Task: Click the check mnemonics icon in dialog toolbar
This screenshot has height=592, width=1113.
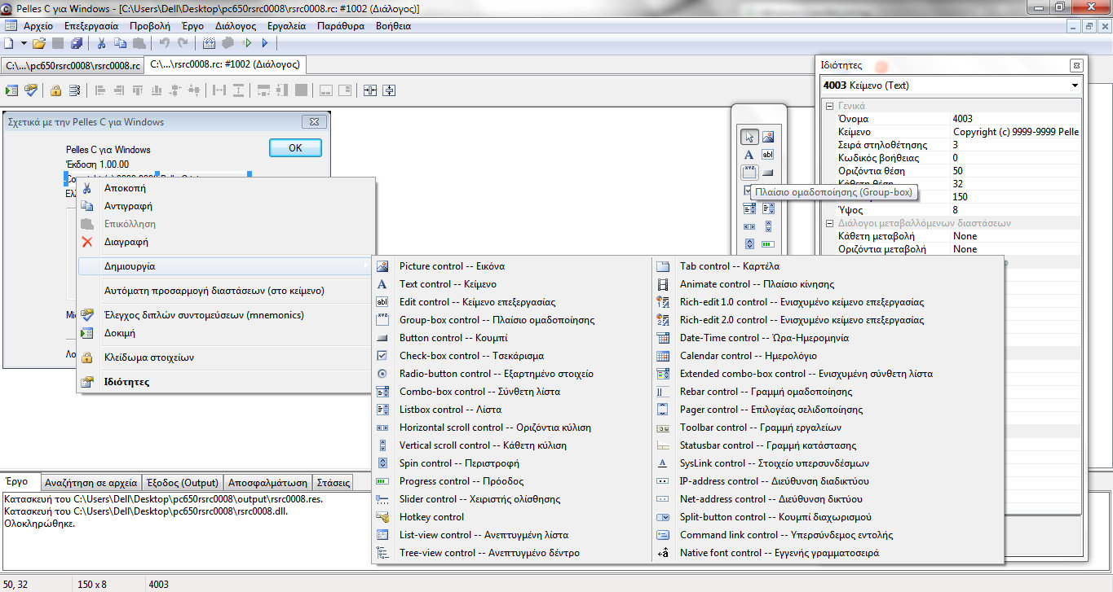Action: click(31, 90)
